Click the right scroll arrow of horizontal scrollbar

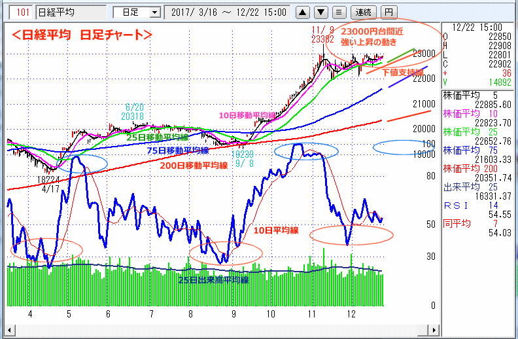pos(434,330)
